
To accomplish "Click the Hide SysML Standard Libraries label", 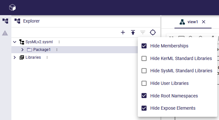I will click(x=181, y=71).
